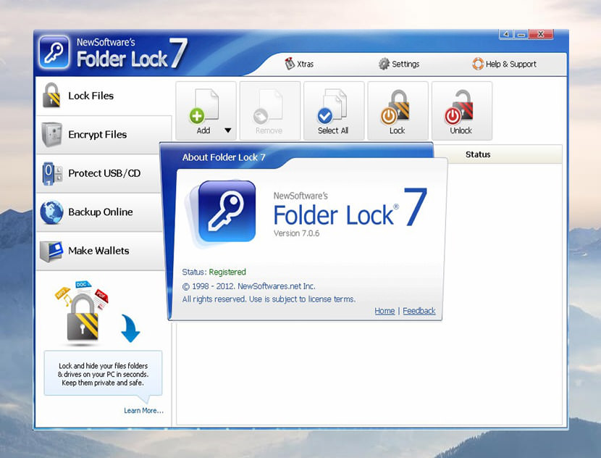Click the Learn More link
This screenshot has width=601, height=458.
(143, 410)
